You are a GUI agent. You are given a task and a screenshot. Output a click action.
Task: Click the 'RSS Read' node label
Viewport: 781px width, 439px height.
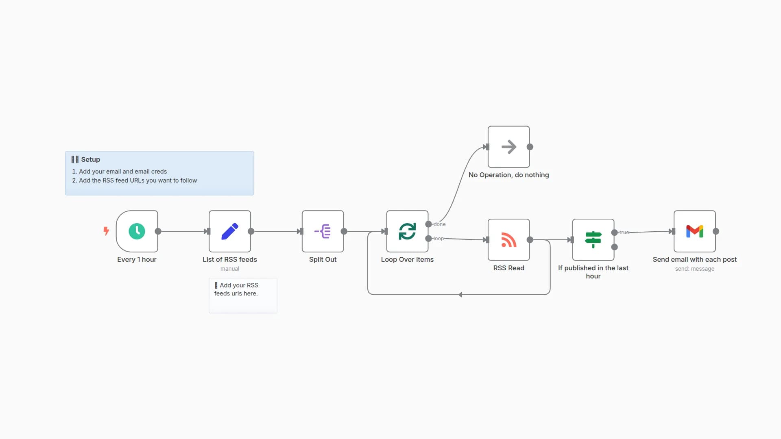point(509,268)
